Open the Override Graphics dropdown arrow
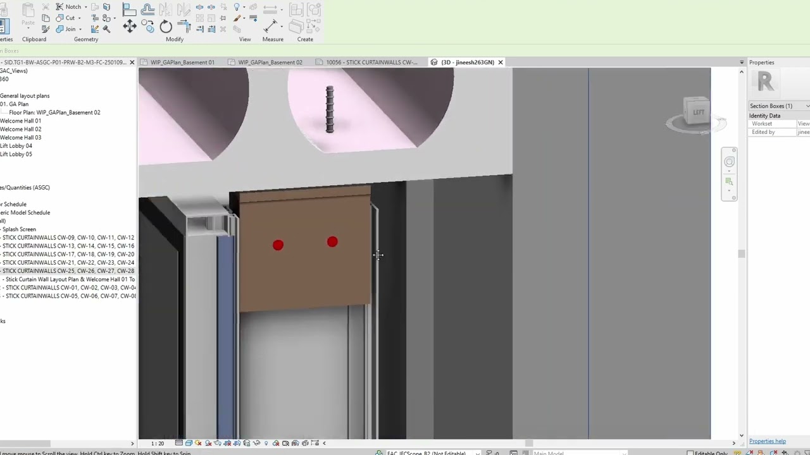 tap(246, 7)
